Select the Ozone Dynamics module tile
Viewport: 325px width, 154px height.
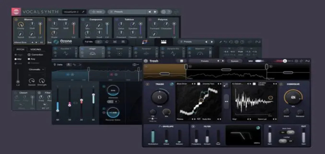[x=146, y=52]
